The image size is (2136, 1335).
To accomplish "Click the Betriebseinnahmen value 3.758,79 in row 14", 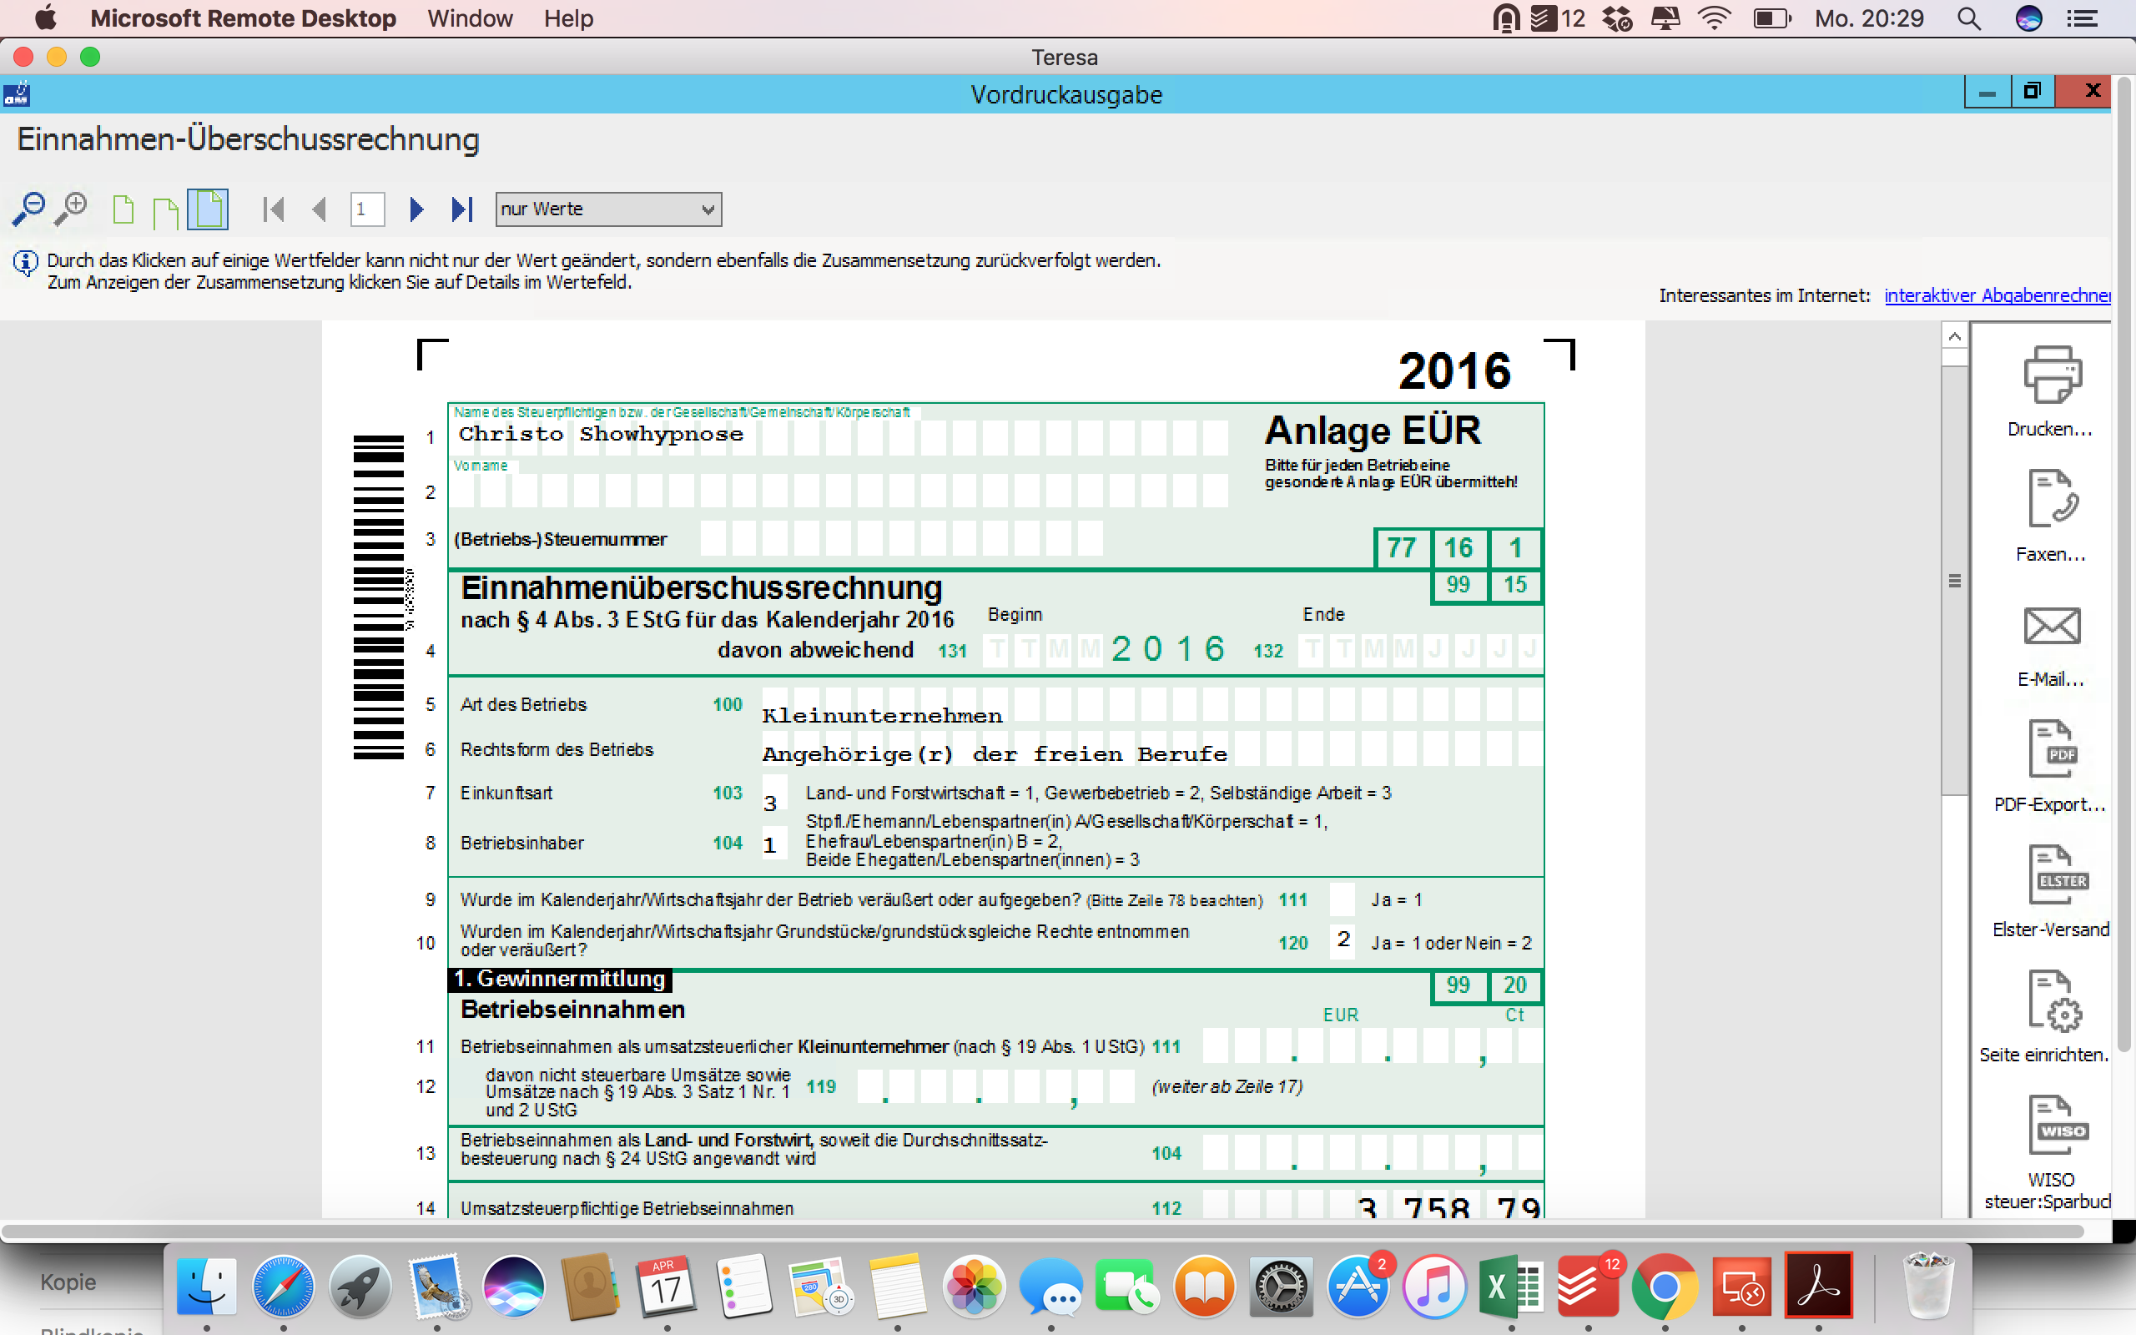I will click(1449, 1207).
